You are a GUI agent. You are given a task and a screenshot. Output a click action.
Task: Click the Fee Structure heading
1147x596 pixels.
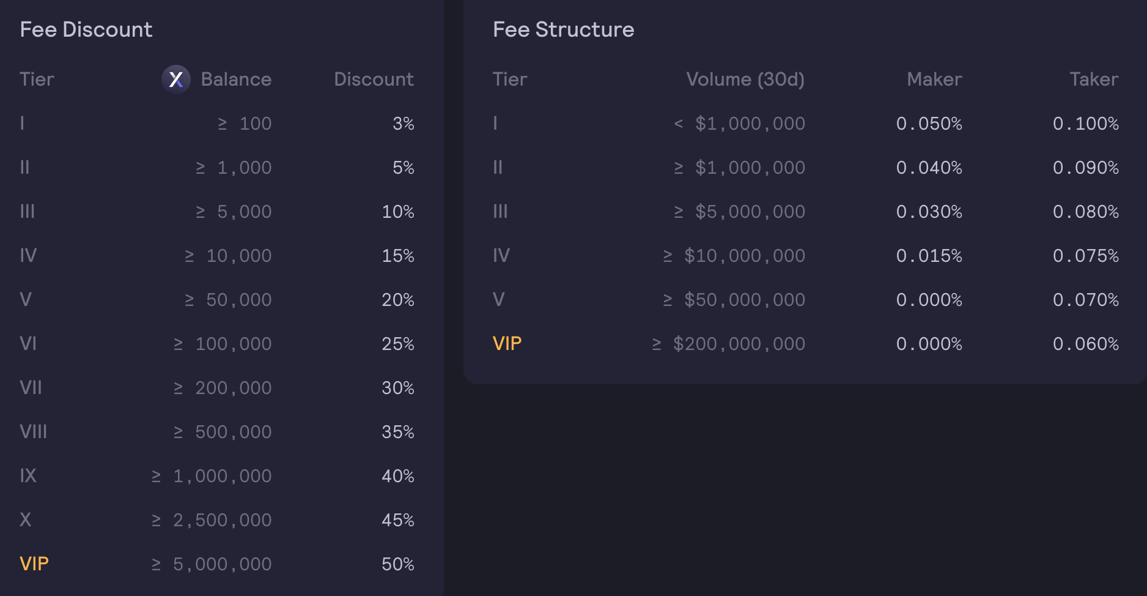click(563, 29)
